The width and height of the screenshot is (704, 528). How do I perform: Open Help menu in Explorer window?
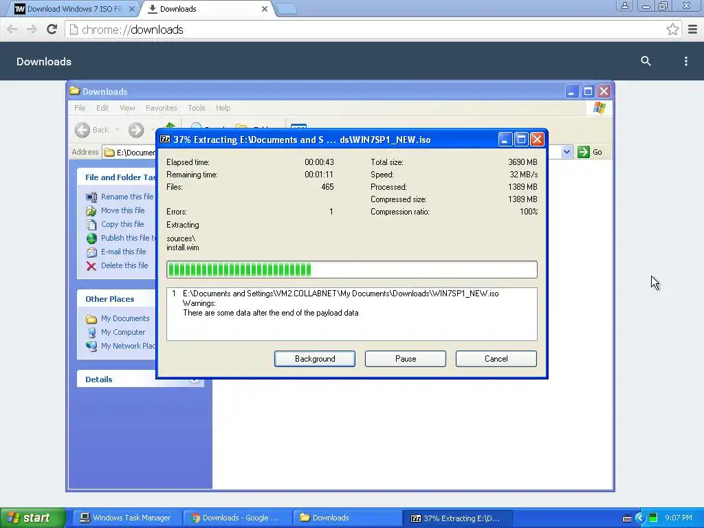click(223, 108)
